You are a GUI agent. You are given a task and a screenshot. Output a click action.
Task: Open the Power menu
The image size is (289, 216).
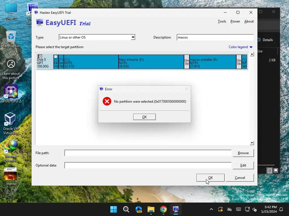click(x=235, y=21)
